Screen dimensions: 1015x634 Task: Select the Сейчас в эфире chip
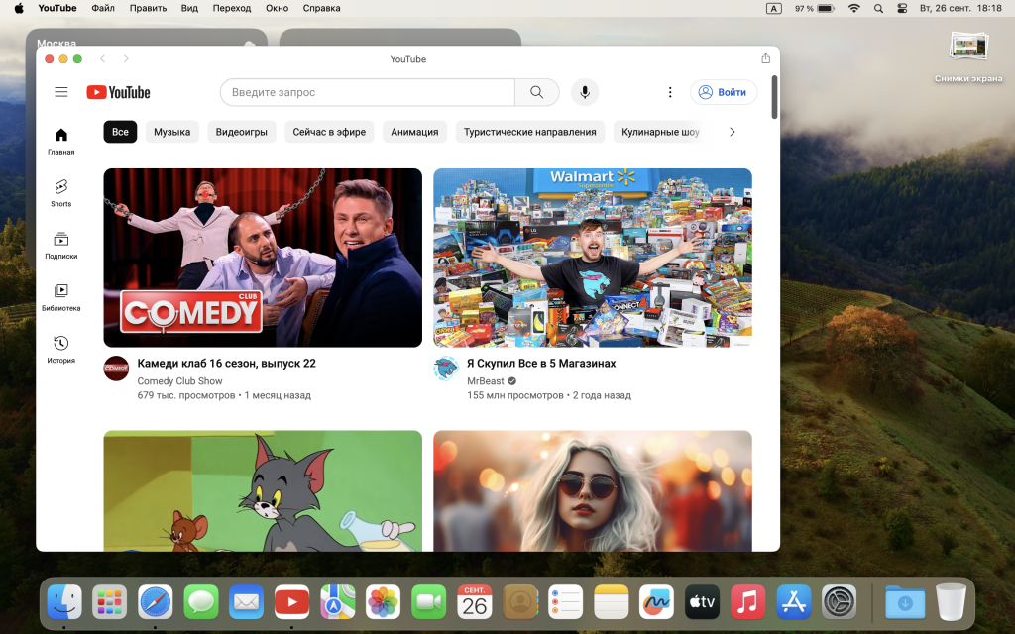pos(329,132)
